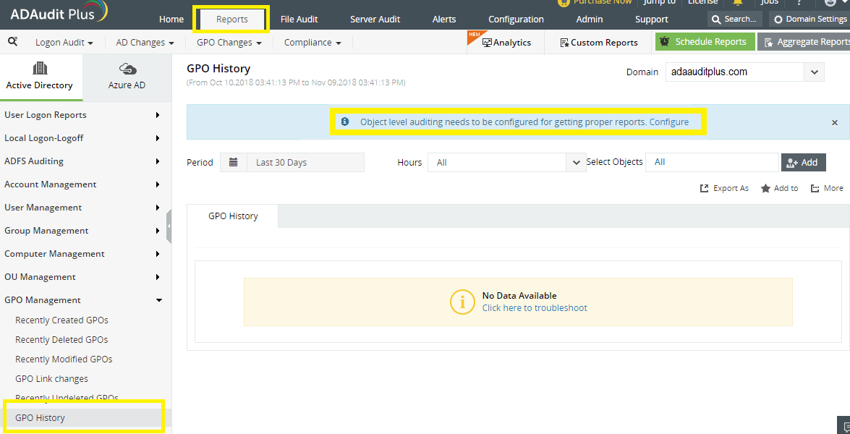Click the notification bell icon

click(737, 2)
